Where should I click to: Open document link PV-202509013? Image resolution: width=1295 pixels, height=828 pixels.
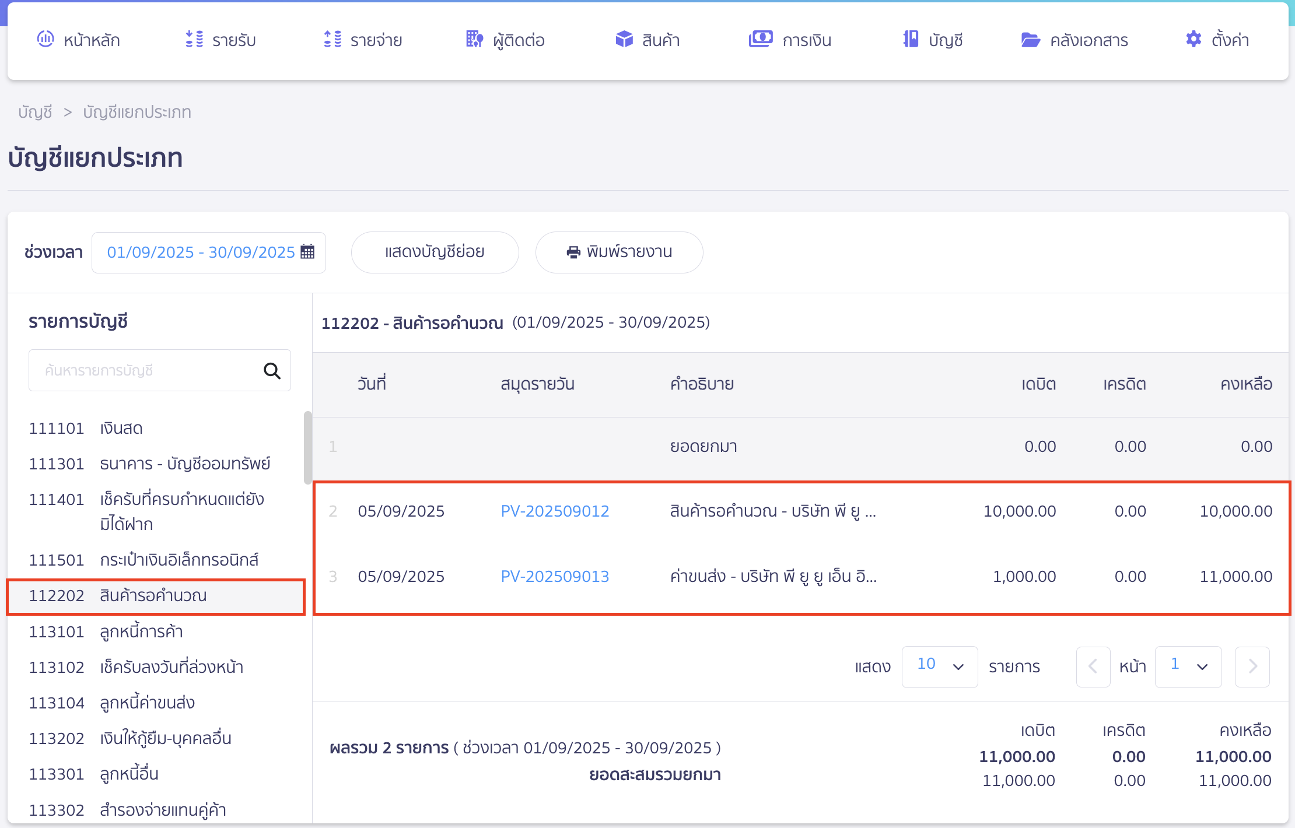click(x=555, y=577)
